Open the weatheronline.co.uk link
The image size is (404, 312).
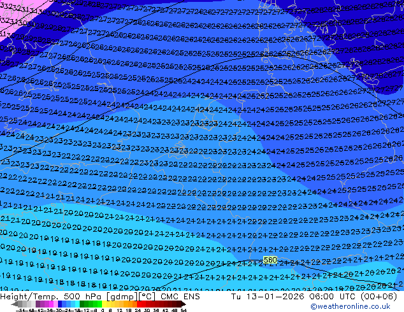(x=350, y=306)
